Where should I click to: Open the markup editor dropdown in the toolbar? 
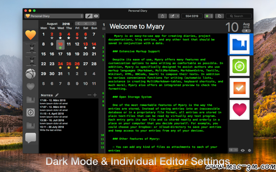pos(174,16)
